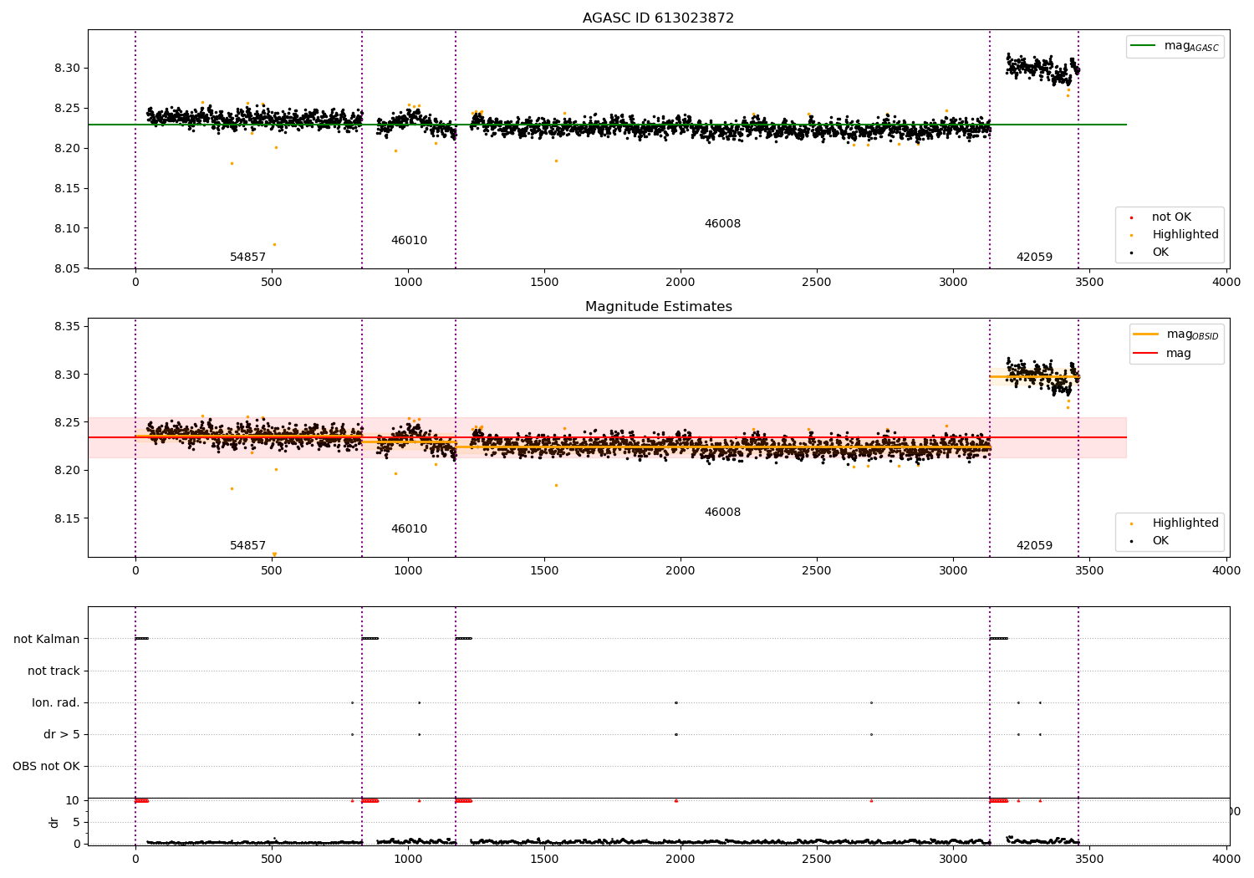Click OBSID label 54857 in the AGASC ID plot
Image resolution: width=1254 pixels, height=878 pixels.
click(247, 258)
